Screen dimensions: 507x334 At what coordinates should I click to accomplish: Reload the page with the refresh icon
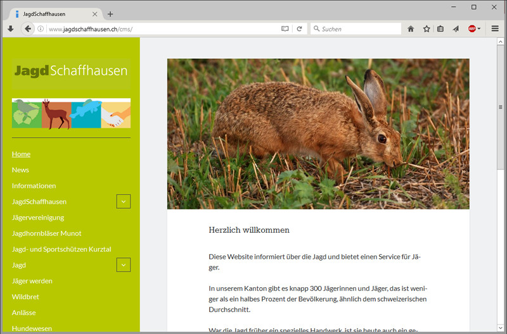[x=299, y=28]
